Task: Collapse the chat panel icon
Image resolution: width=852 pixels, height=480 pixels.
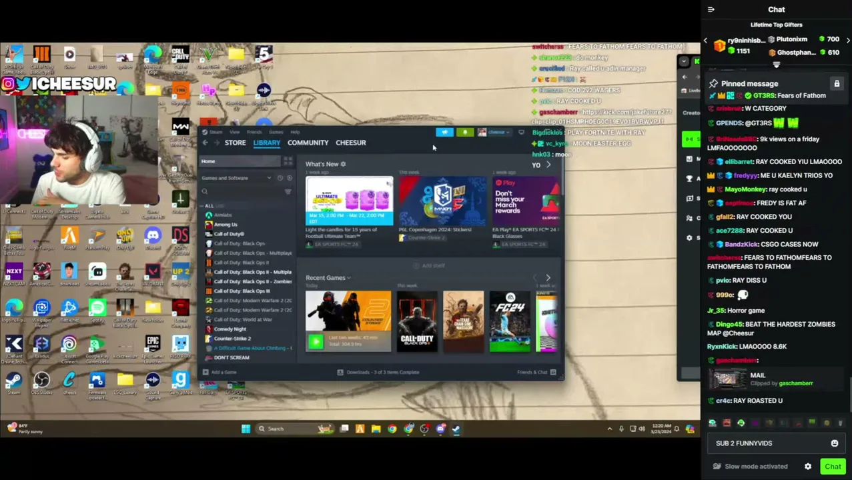Action: tap(711, 9)
